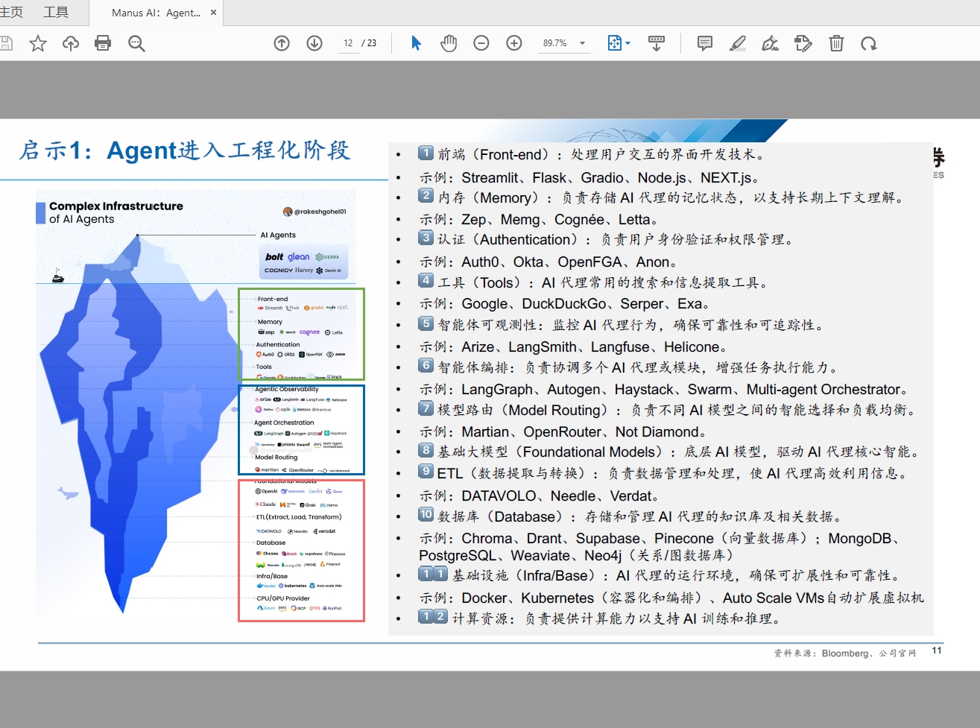Open the find text search tool
Viewport: 980px width, 728px height.
pos(136,43)
